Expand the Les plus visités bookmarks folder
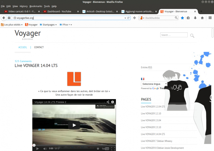This screenshot has width=214, height=151. click(12, 25)
